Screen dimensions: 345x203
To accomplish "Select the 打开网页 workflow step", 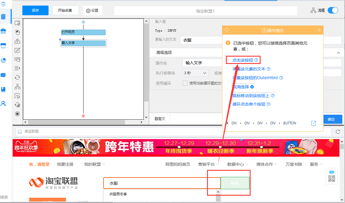I will (x=83, y=32).
